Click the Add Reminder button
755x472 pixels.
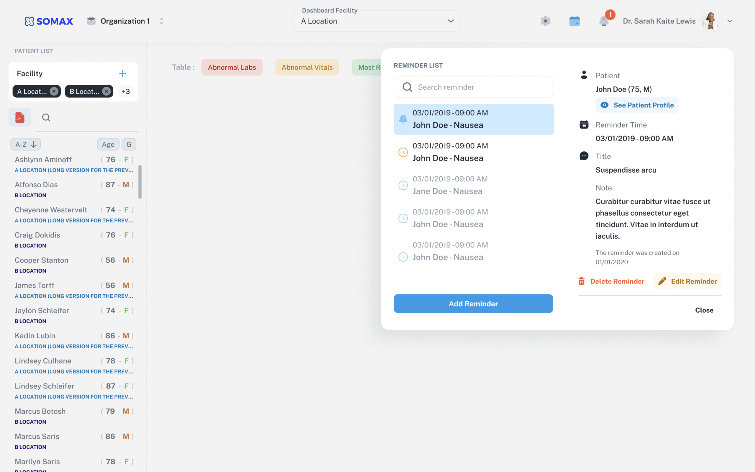473,304
